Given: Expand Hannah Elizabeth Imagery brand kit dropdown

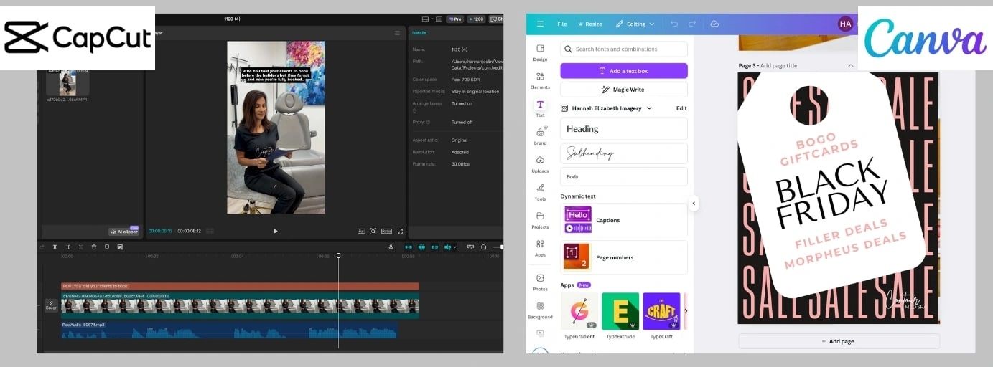Looking at the screenshot, I should [649, 108].
